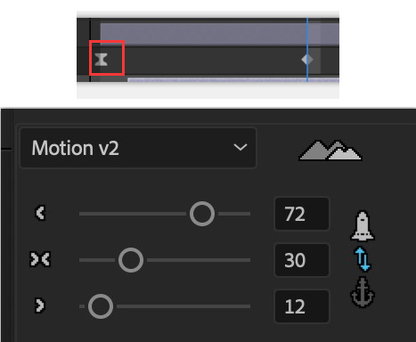Click the rocket ship icon
This screenshot has width=416, height=342.
coord(363,225)
